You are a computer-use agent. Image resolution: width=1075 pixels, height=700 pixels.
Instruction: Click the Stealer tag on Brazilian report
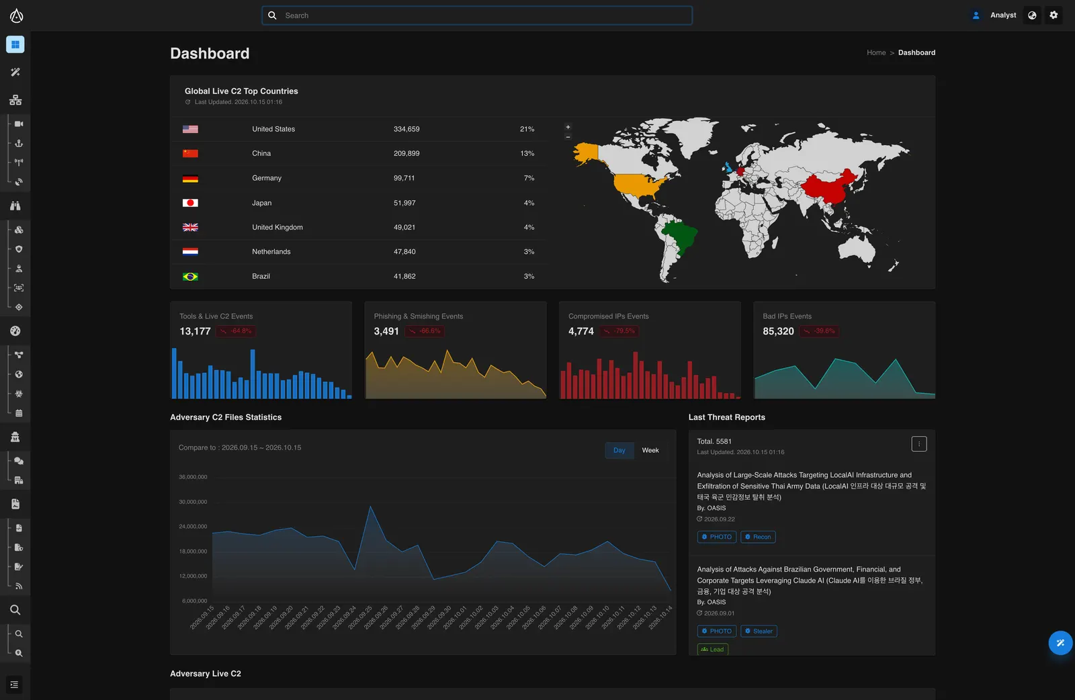coord(759,631)
